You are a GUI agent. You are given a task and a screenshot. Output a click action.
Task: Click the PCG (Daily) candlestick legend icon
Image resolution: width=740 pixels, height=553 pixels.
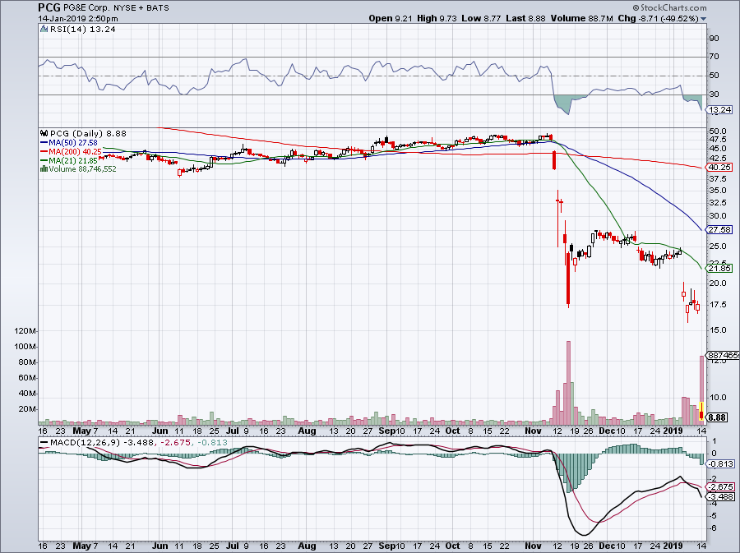(44, 133)
